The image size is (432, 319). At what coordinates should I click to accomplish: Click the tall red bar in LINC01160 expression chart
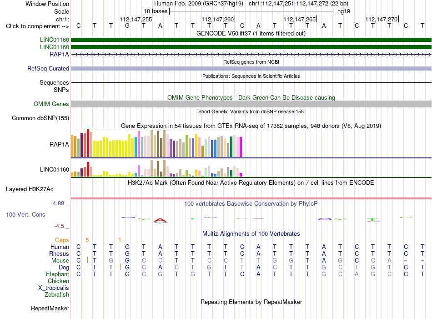pyautogui.click(x=88, y=169)
